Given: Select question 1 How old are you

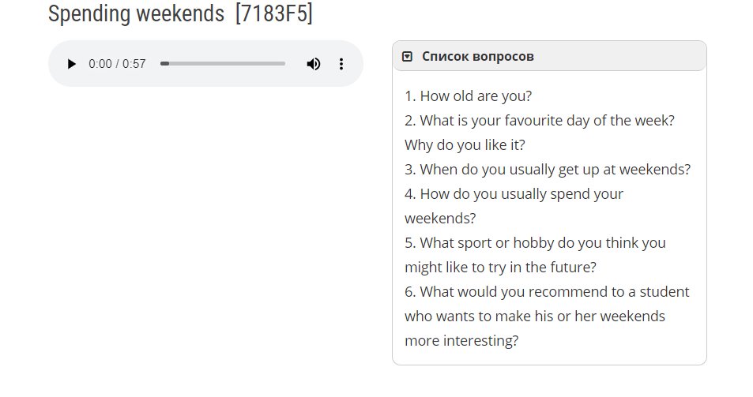Looking at the screenshot, I should 469,96.
